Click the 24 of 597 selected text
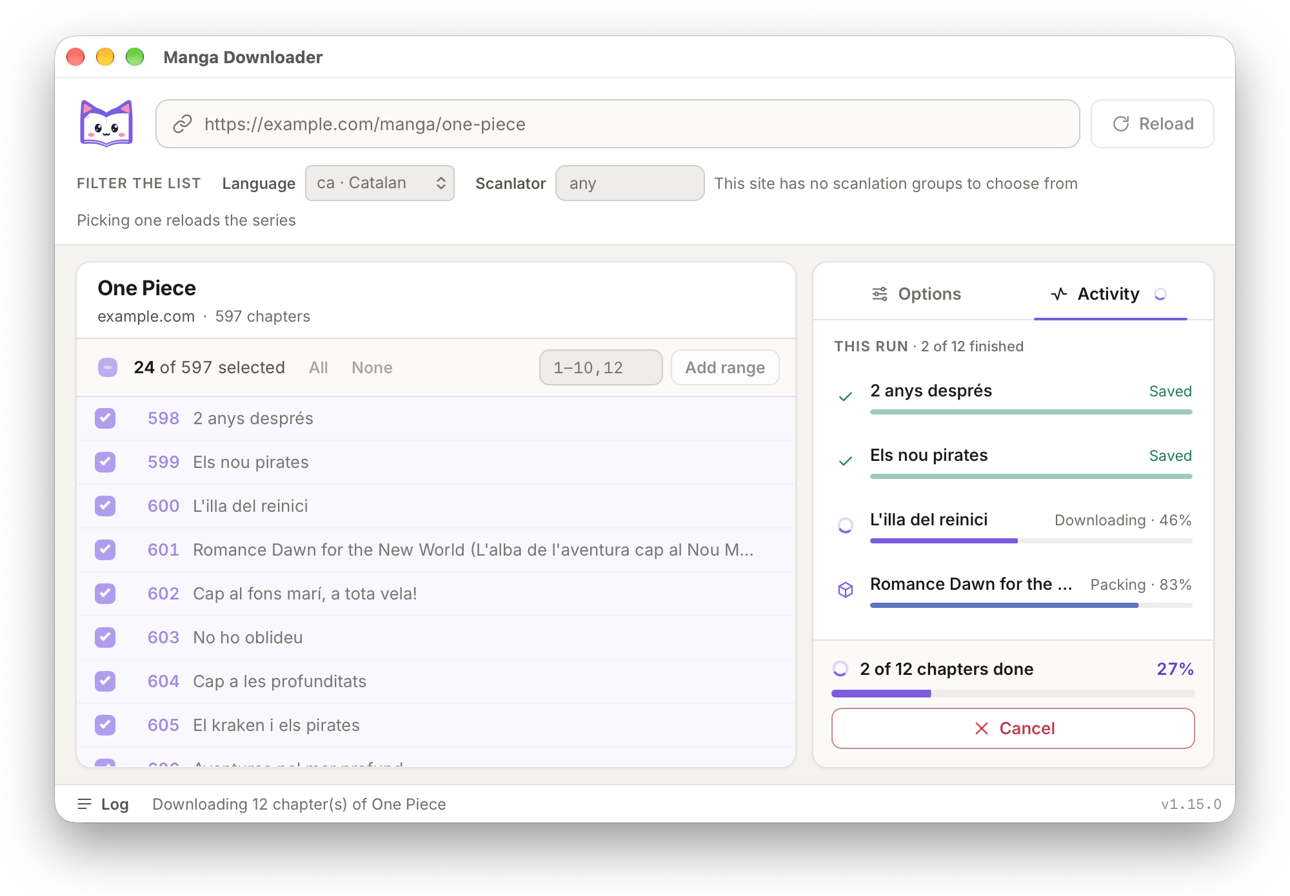The width and height of the screenshot is (1290, 896). point(209,367)
